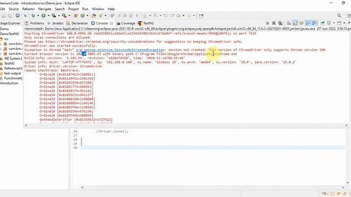Image resolution: width=351 pixels, height=197 pixels.
Task: Run the program with green Run button
Action: point(43,16)
